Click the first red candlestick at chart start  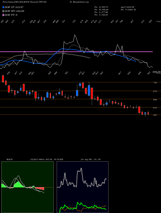(3, 79)
